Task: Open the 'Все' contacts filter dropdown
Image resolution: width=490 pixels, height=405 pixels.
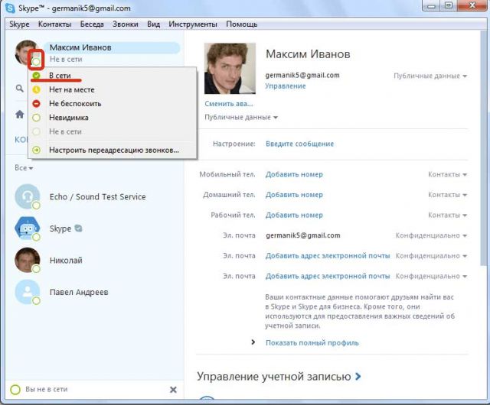Action: click(x=24, y=168)
